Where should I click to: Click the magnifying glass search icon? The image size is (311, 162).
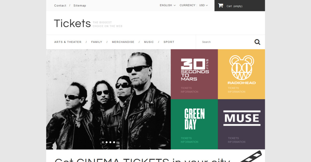click(257, 42)
